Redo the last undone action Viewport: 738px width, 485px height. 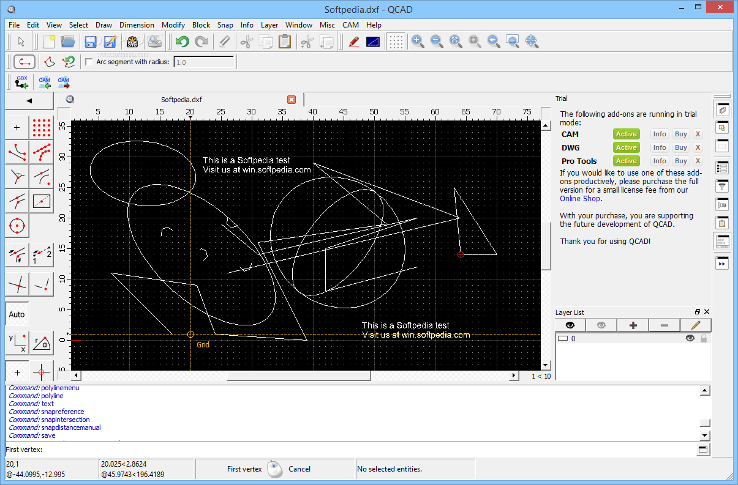point(201,42)
